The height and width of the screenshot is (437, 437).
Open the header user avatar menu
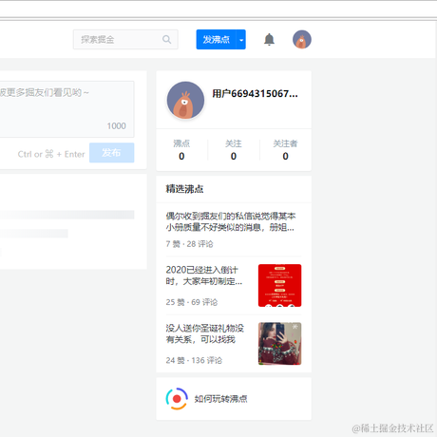302,40
